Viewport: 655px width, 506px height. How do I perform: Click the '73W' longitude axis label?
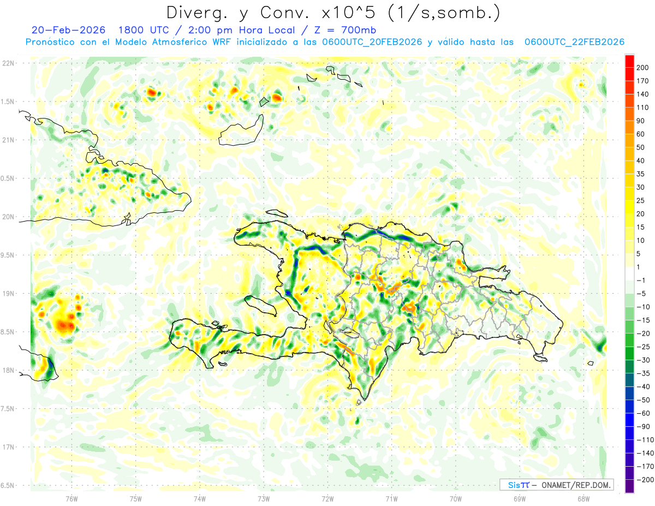pyautogui.click(x=264, y=499)
